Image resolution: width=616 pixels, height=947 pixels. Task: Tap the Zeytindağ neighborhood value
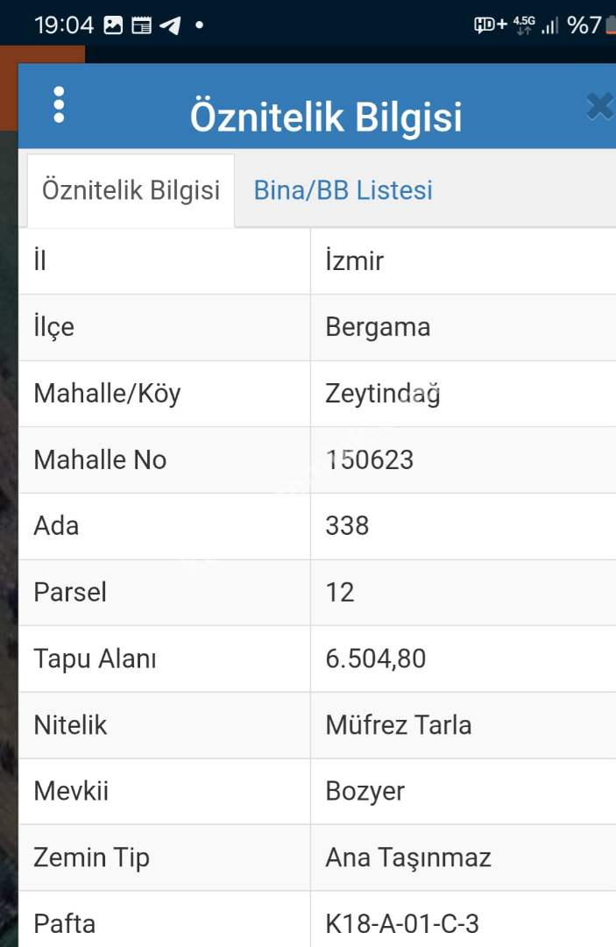[383, 394]
